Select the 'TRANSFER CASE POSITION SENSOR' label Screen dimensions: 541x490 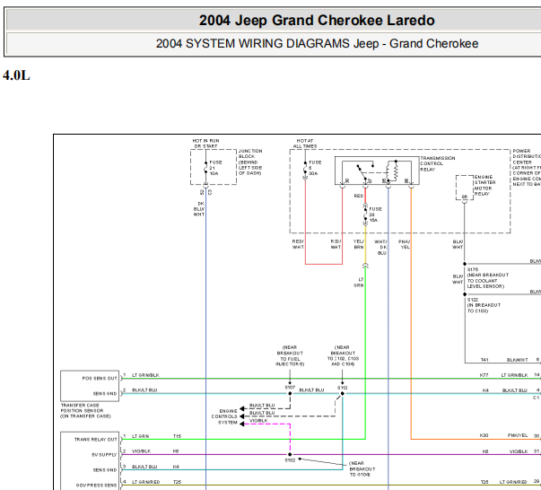pyautogui.click(x=85, y=411)
